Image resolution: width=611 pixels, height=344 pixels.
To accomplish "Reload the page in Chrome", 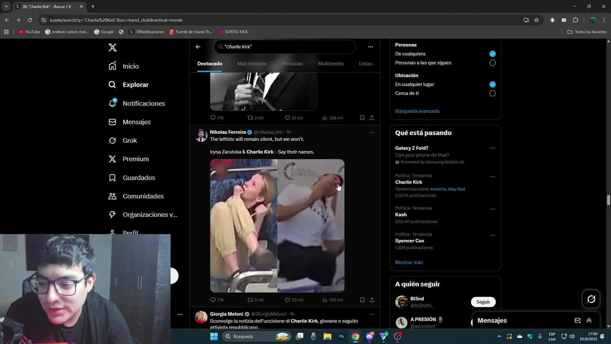I will pos(30,20).
